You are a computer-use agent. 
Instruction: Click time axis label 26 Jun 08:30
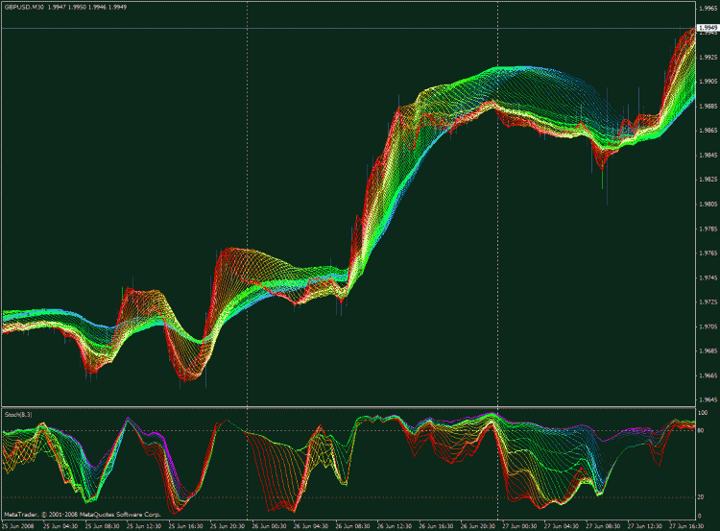[x=352, y=526]
